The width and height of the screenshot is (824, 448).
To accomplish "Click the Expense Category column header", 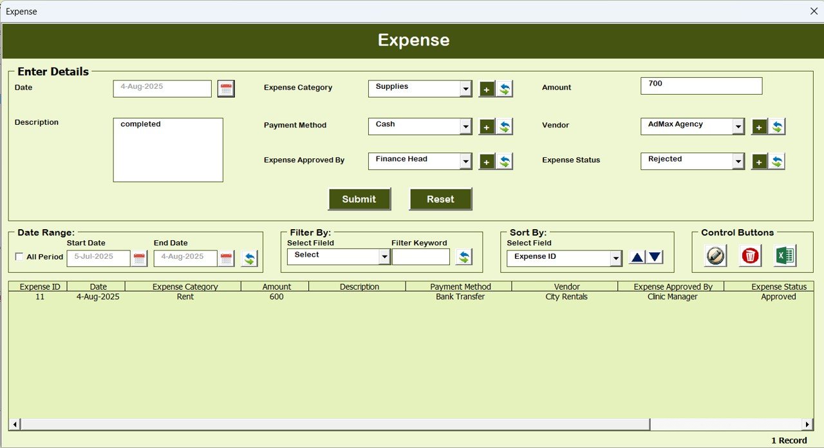I will pos(183,286).
